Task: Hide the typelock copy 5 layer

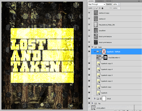Action: (89, 63)
